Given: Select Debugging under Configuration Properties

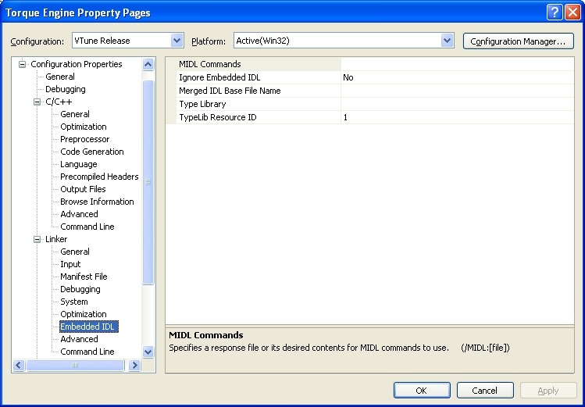Looking at the screenshot, I should point(65,89).
